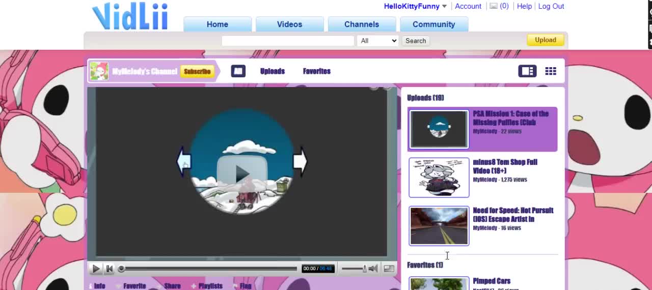Open the inbox envelope icon
Image resolution: width=652 pixels, height=290 pixels.
pos(493,6)
